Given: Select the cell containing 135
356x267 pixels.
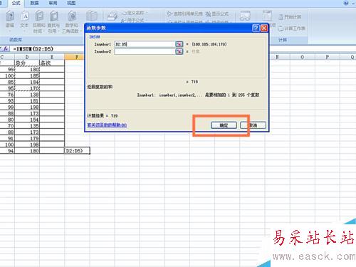Looking at the screenshot, I should tap(27, 126).
